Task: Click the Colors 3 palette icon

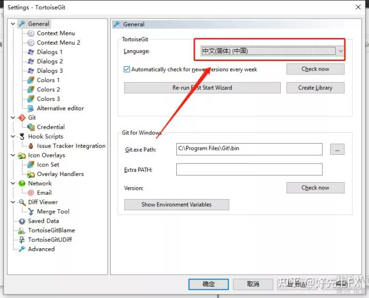Action: 31,99
